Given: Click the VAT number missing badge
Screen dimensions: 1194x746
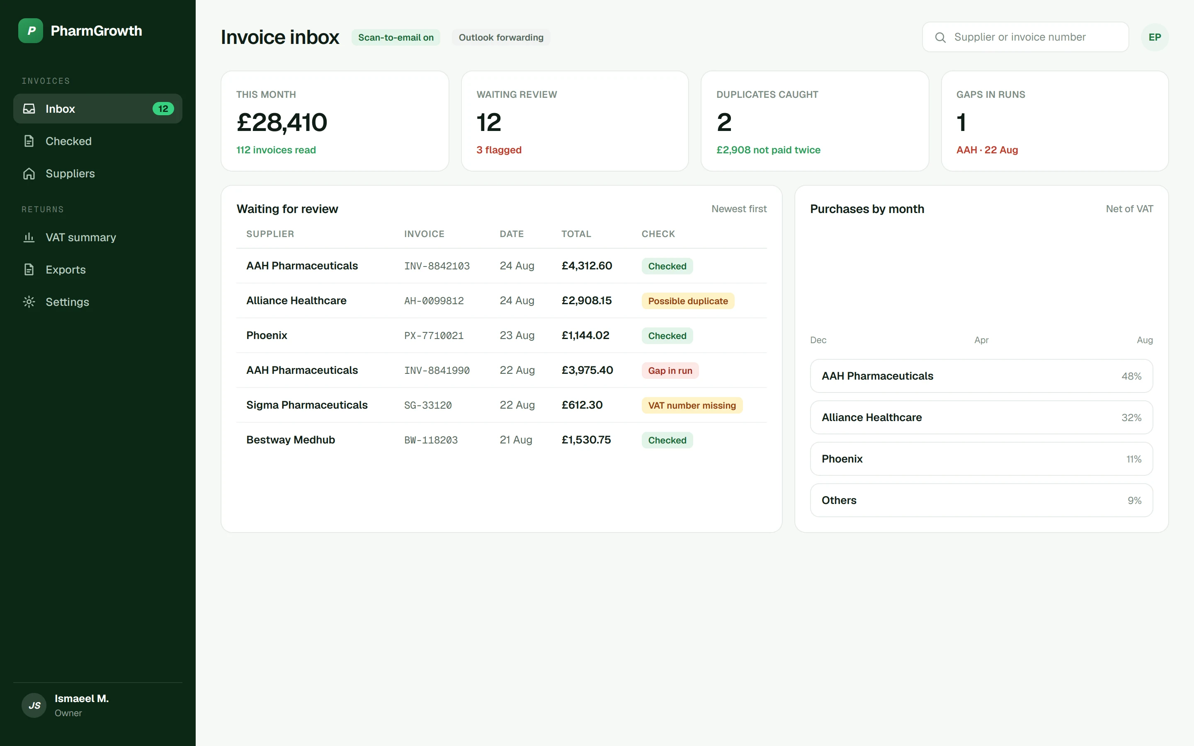Looking at the screenshot, I should (x=692, y=405).
